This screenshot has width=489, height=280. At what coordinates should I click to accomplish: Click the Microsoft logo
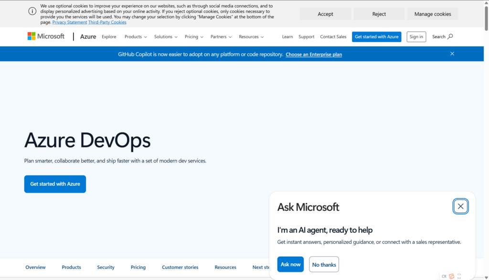tap(46, 36)
